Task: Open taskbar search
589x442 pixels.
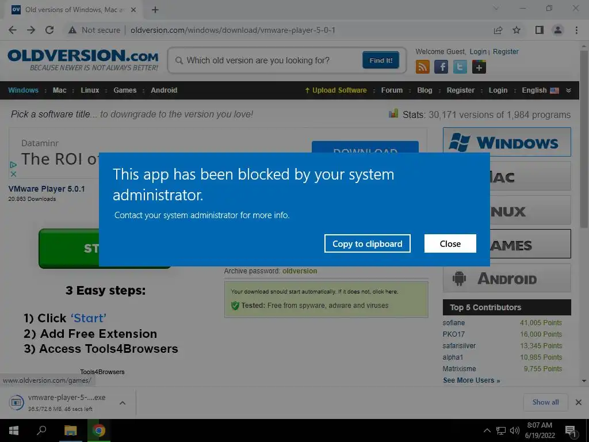Action: [x=41, y=430]
